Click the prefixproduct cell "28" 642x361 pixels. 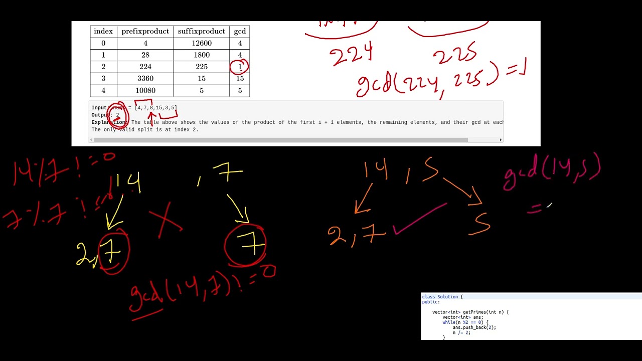point(145,55)
